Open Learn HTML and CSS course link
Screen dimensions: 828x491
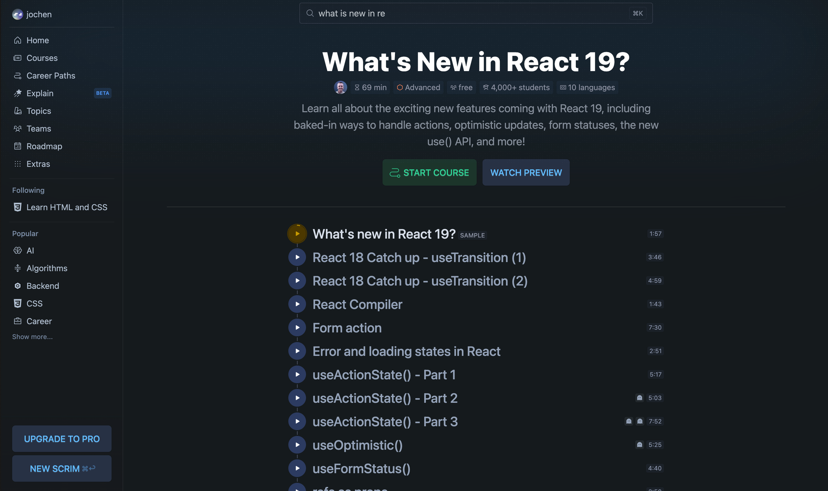click(62, 207)
